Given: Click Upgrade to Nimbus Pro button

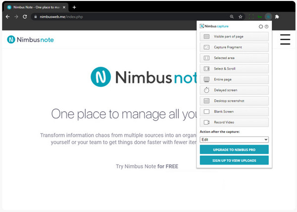Looking at the screenshot, I should pyautogui.click(x=234, y=150).
